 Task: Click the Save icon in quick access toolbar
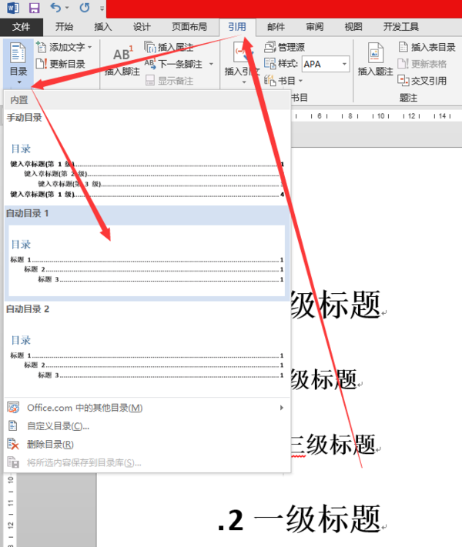point(34,8)
